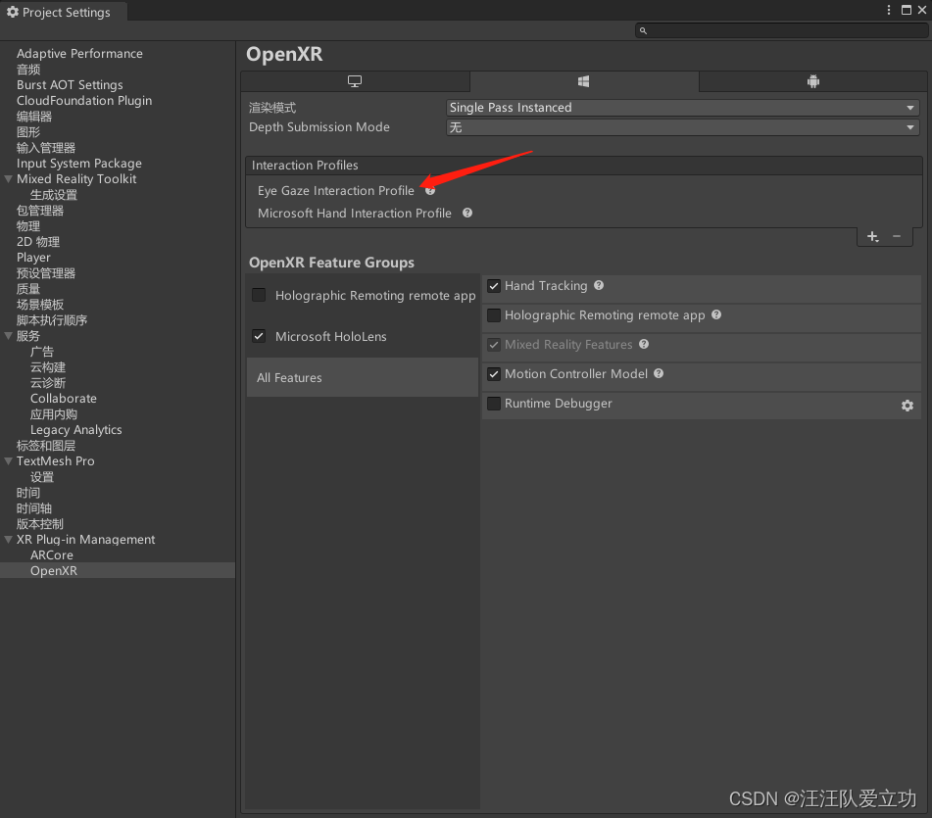Open the 渲染模式 Single Pass Instanced dropdown
This screenshot has width=932, height=818.
tap(682, 108)
